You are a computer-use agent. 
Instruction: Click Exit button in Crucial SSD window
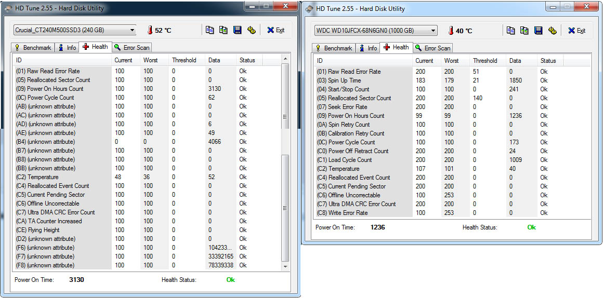coord(276,30)
